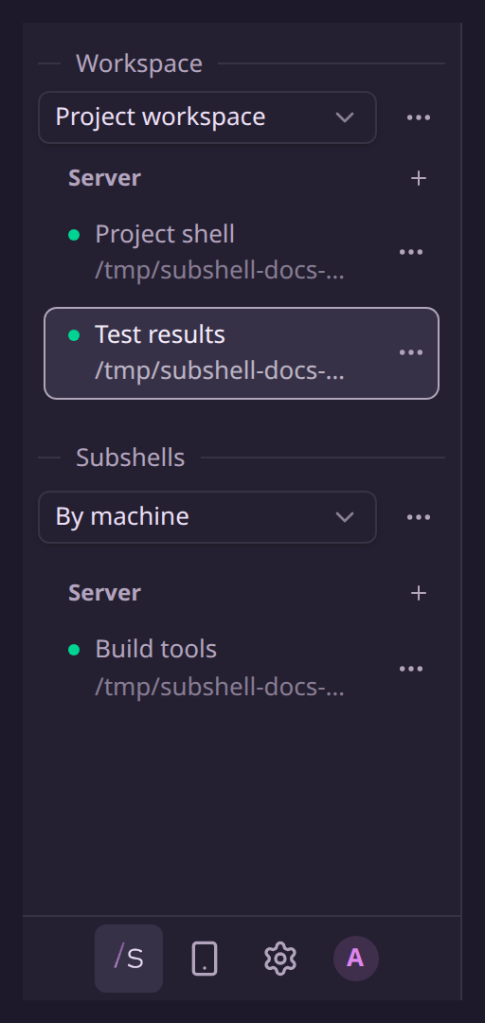
Task: Click the path text under Build tools
Action: (220, 687)
